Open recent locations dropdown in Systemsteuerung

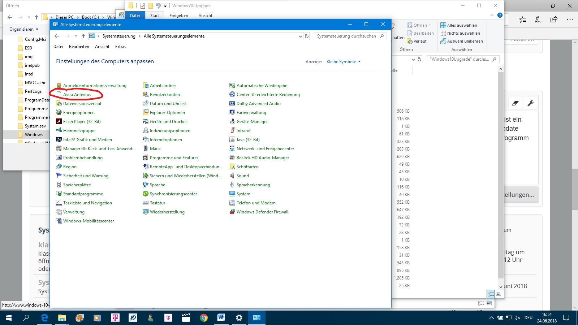tap(76, 36)
